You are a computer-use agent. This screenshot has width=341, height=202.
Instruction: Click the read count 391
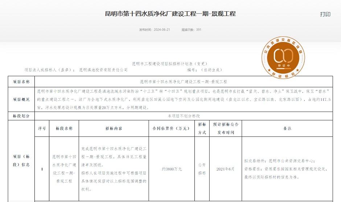198,30
